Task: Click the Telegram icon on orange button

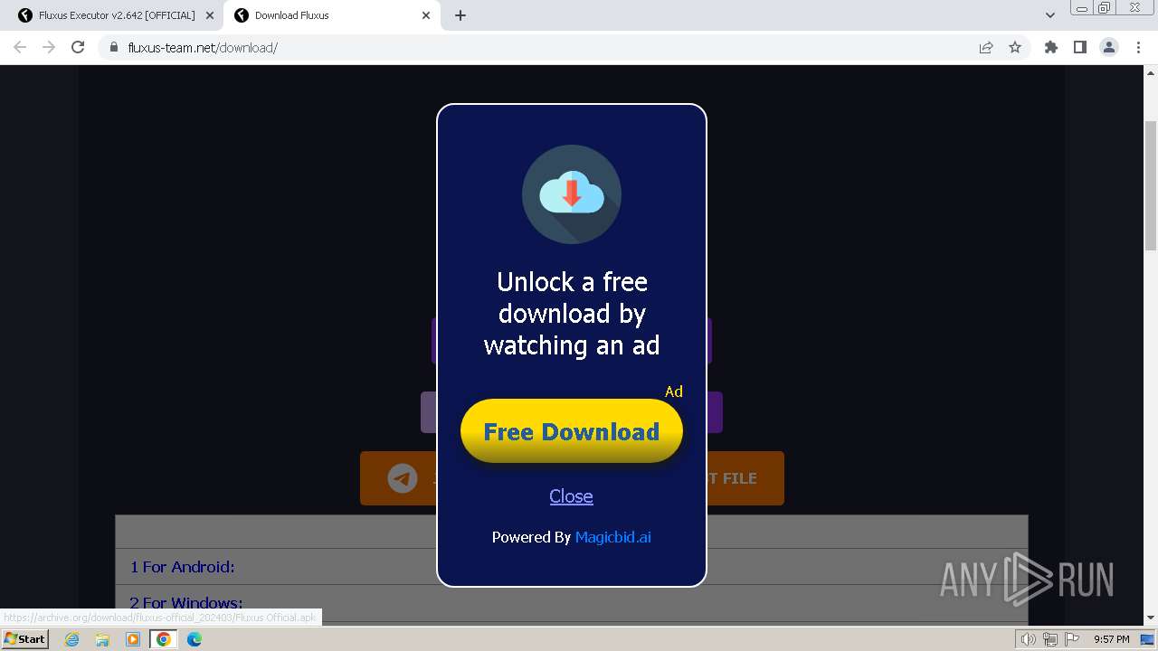Action: [x=403, y=478]
